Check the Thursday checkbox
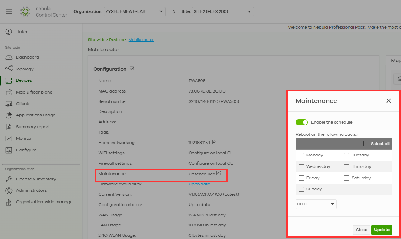This screenshot has height=239, width=401. coord(347,167)
